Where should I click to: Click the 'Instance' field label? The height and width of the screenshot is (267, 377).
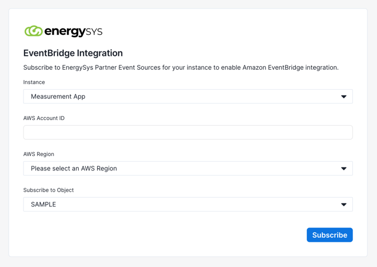pos(34,82)
